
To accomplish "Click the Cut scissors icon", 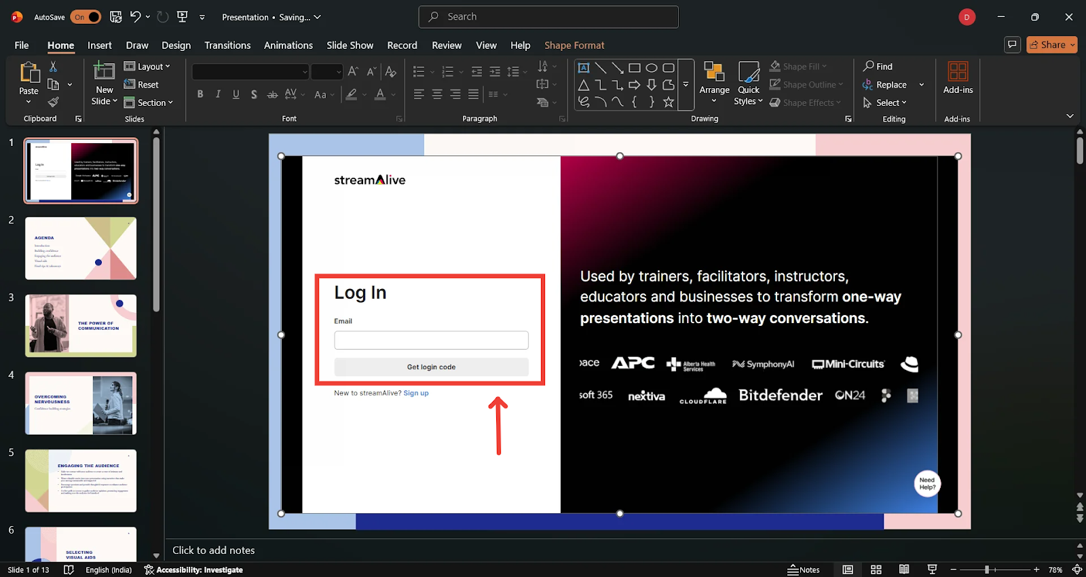I will tap(53, 67).
